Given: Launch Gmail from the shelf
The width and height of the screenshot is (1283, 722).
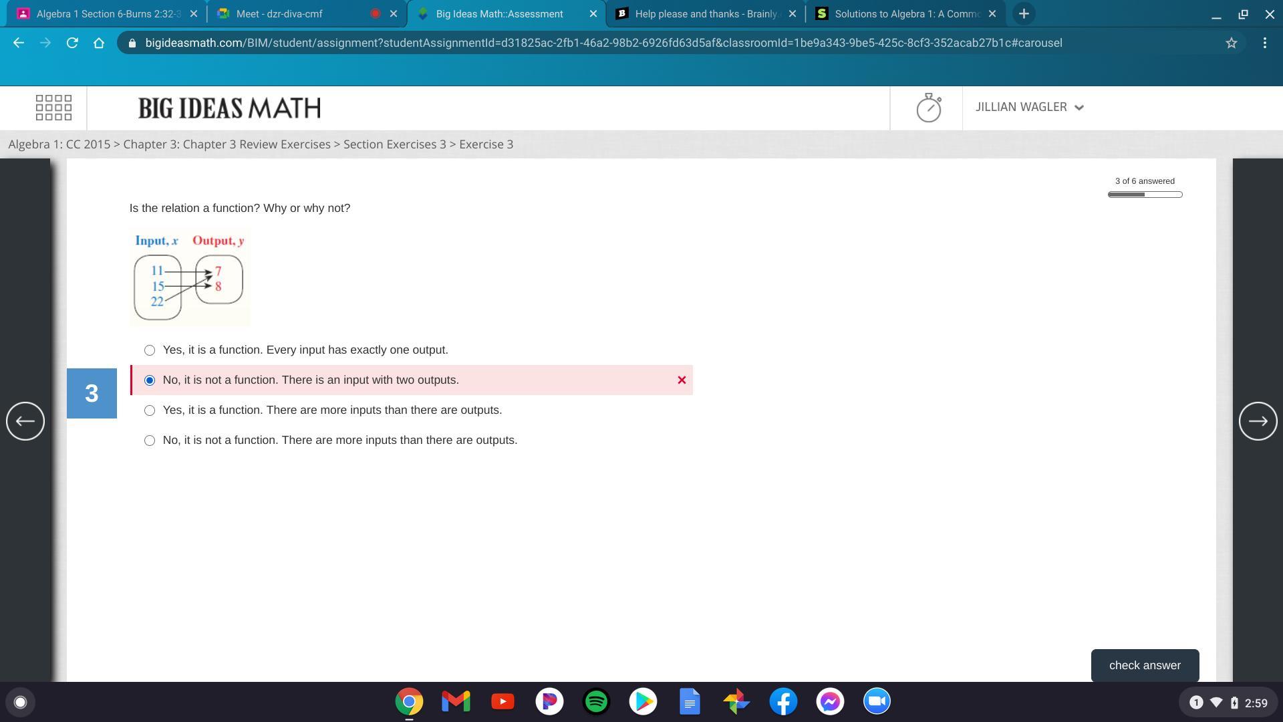Looking at the screenshot, I should [x=456, y=701].
